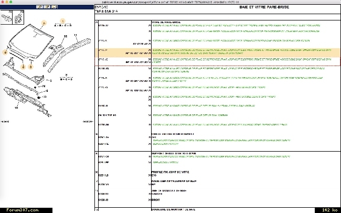Click callout number 5 in the diagram
341x213 pixels.
pyautogui.click(x=51, y=81)
